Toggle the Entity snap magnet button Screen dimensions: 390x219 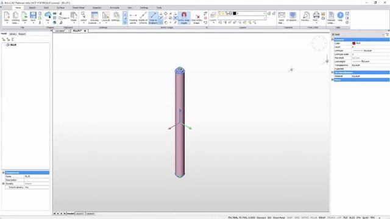184,18
